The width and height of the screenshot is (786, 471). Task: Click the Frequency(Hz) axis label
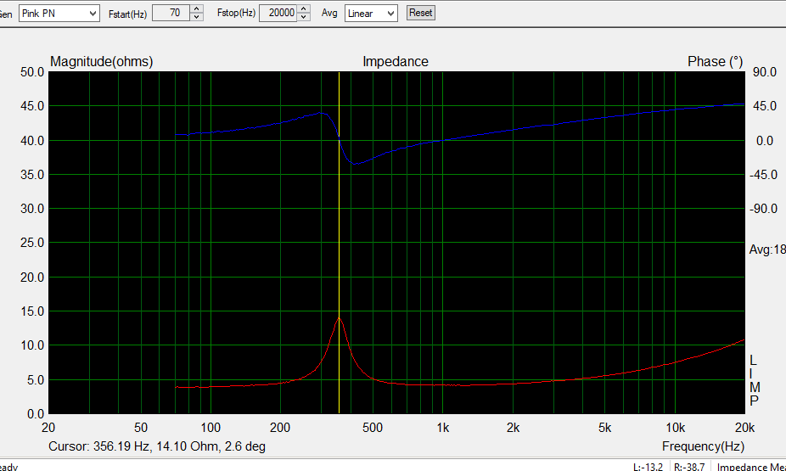pyautogui.click(x=703, y=446)
